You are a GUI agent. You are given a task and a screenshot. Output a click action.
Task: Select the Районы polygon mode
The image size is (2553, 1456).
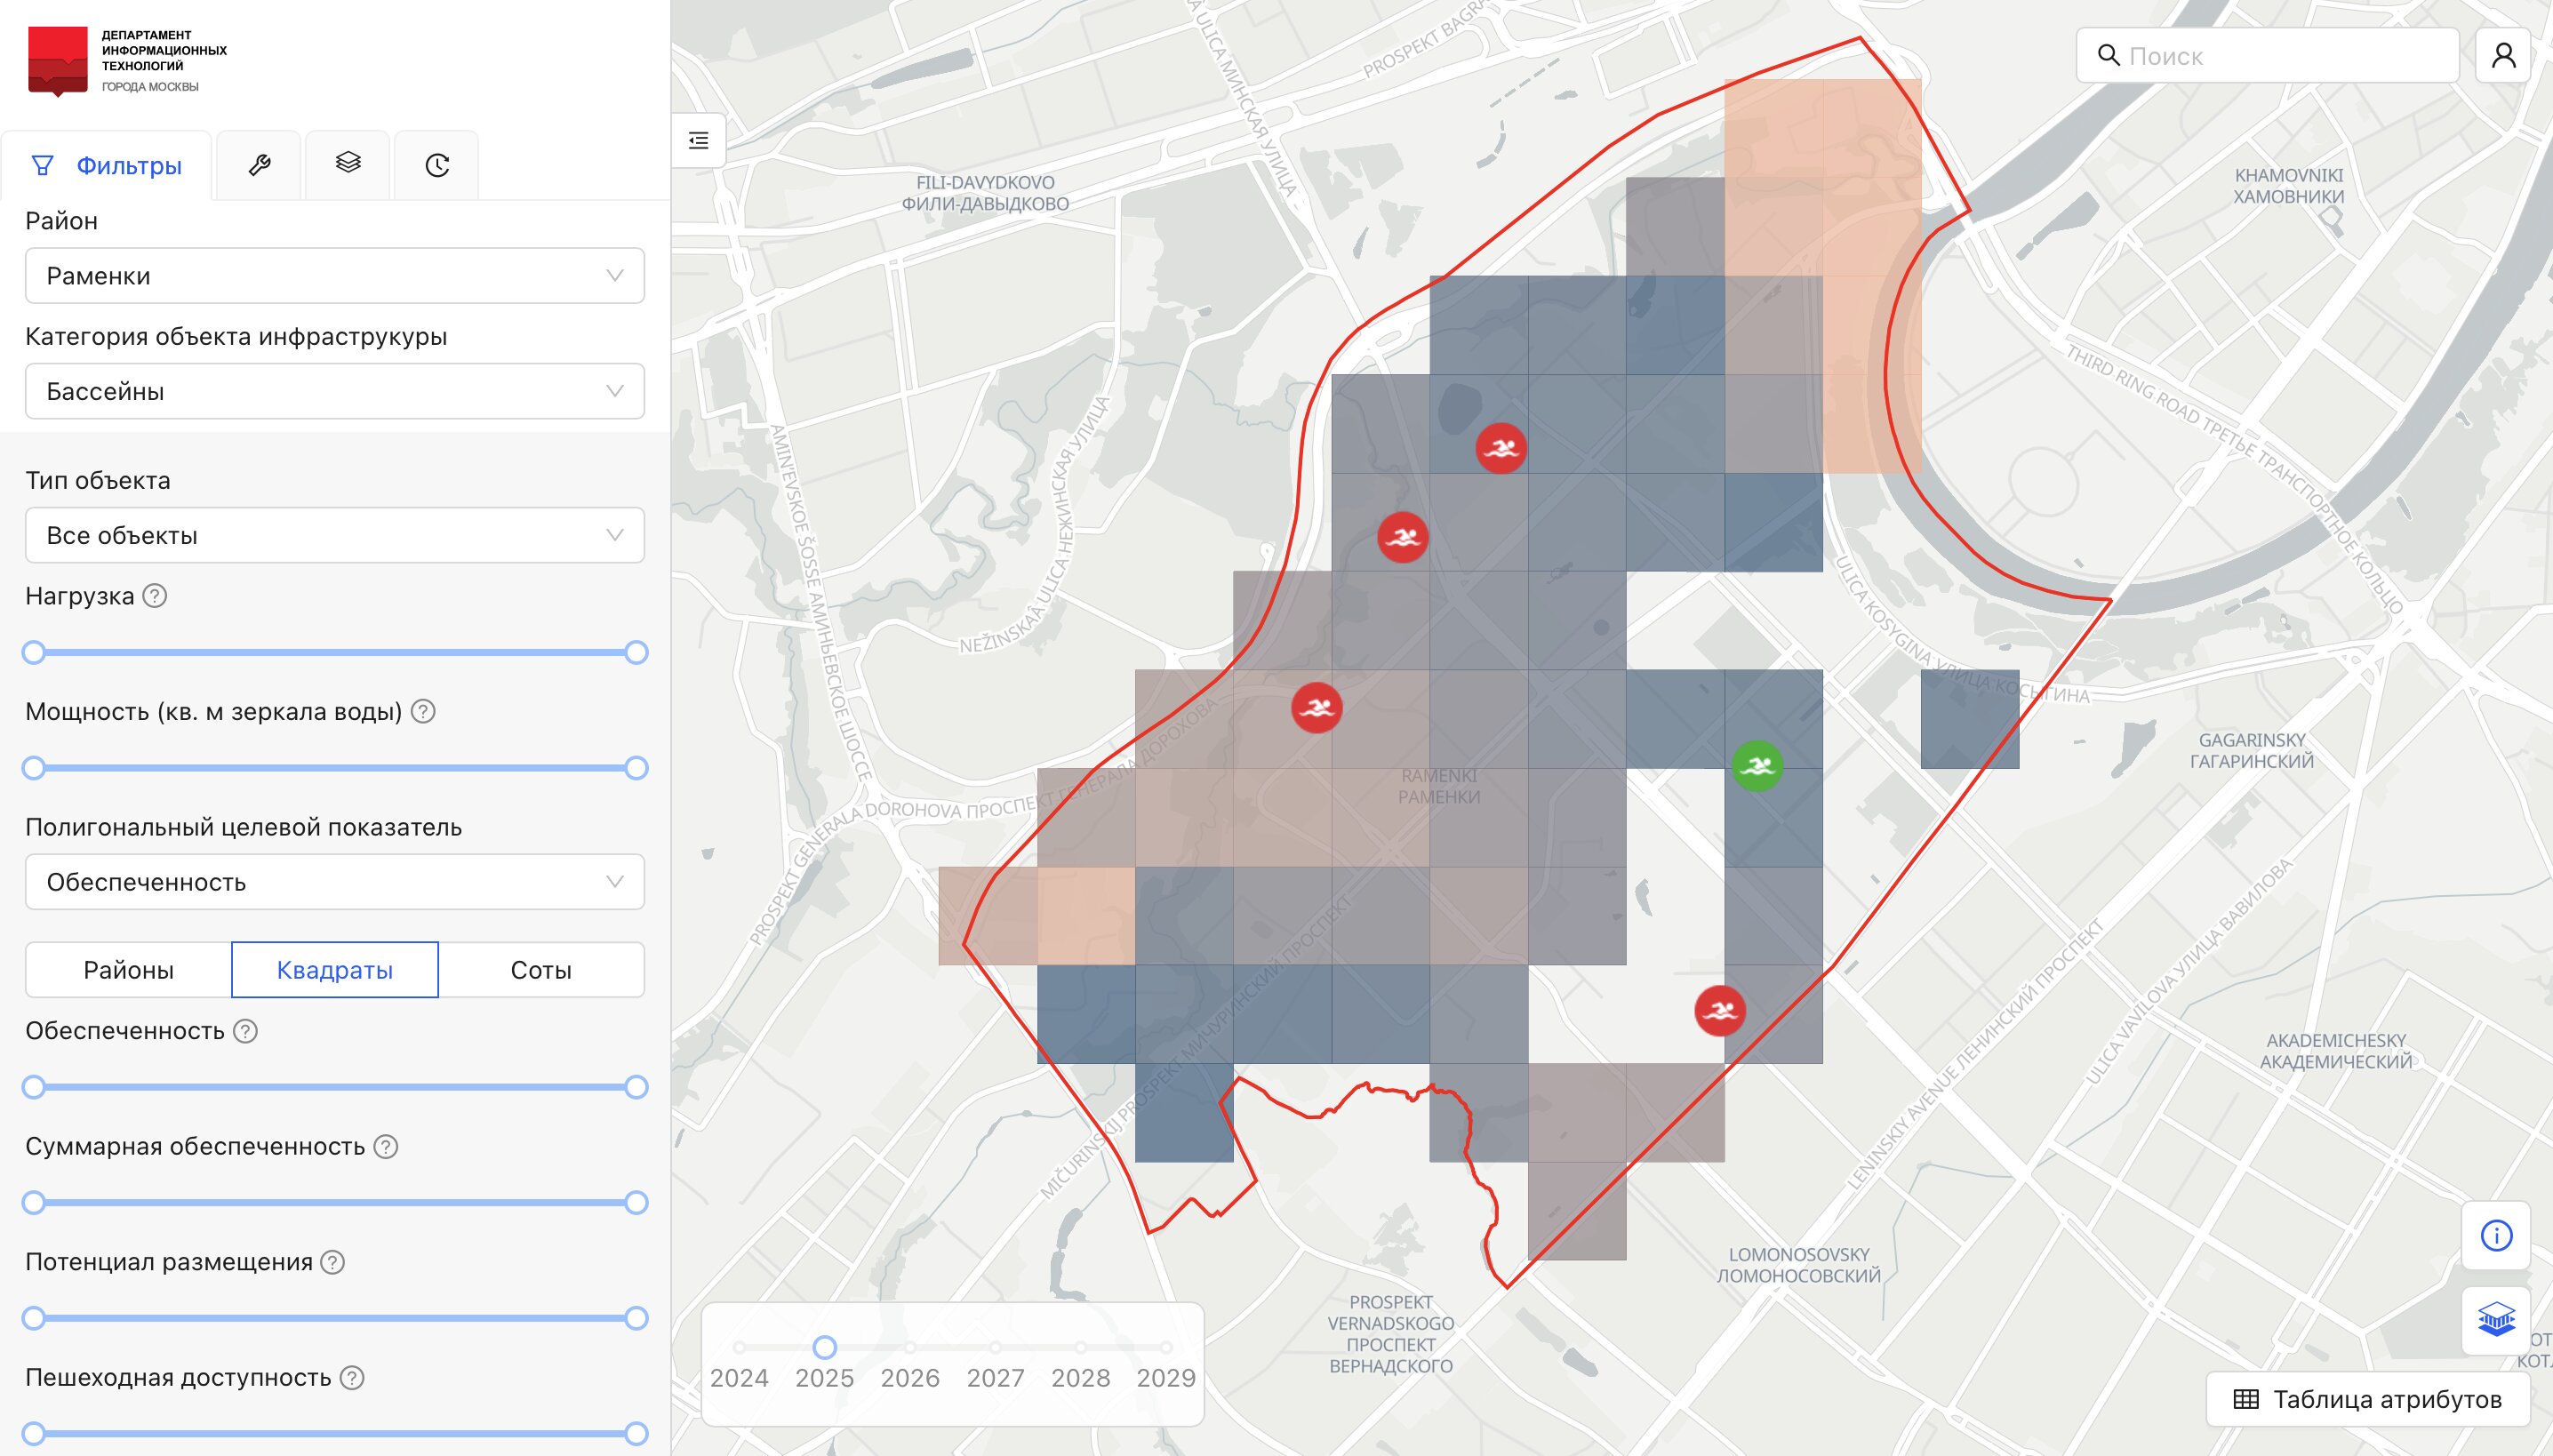pyautogui.click(x=128, y=969)
